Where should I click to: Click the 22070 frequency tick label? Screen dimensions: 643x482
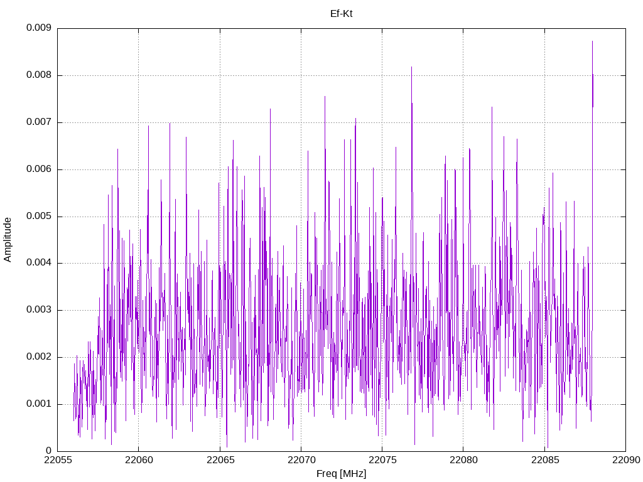[x=301, y=460]
